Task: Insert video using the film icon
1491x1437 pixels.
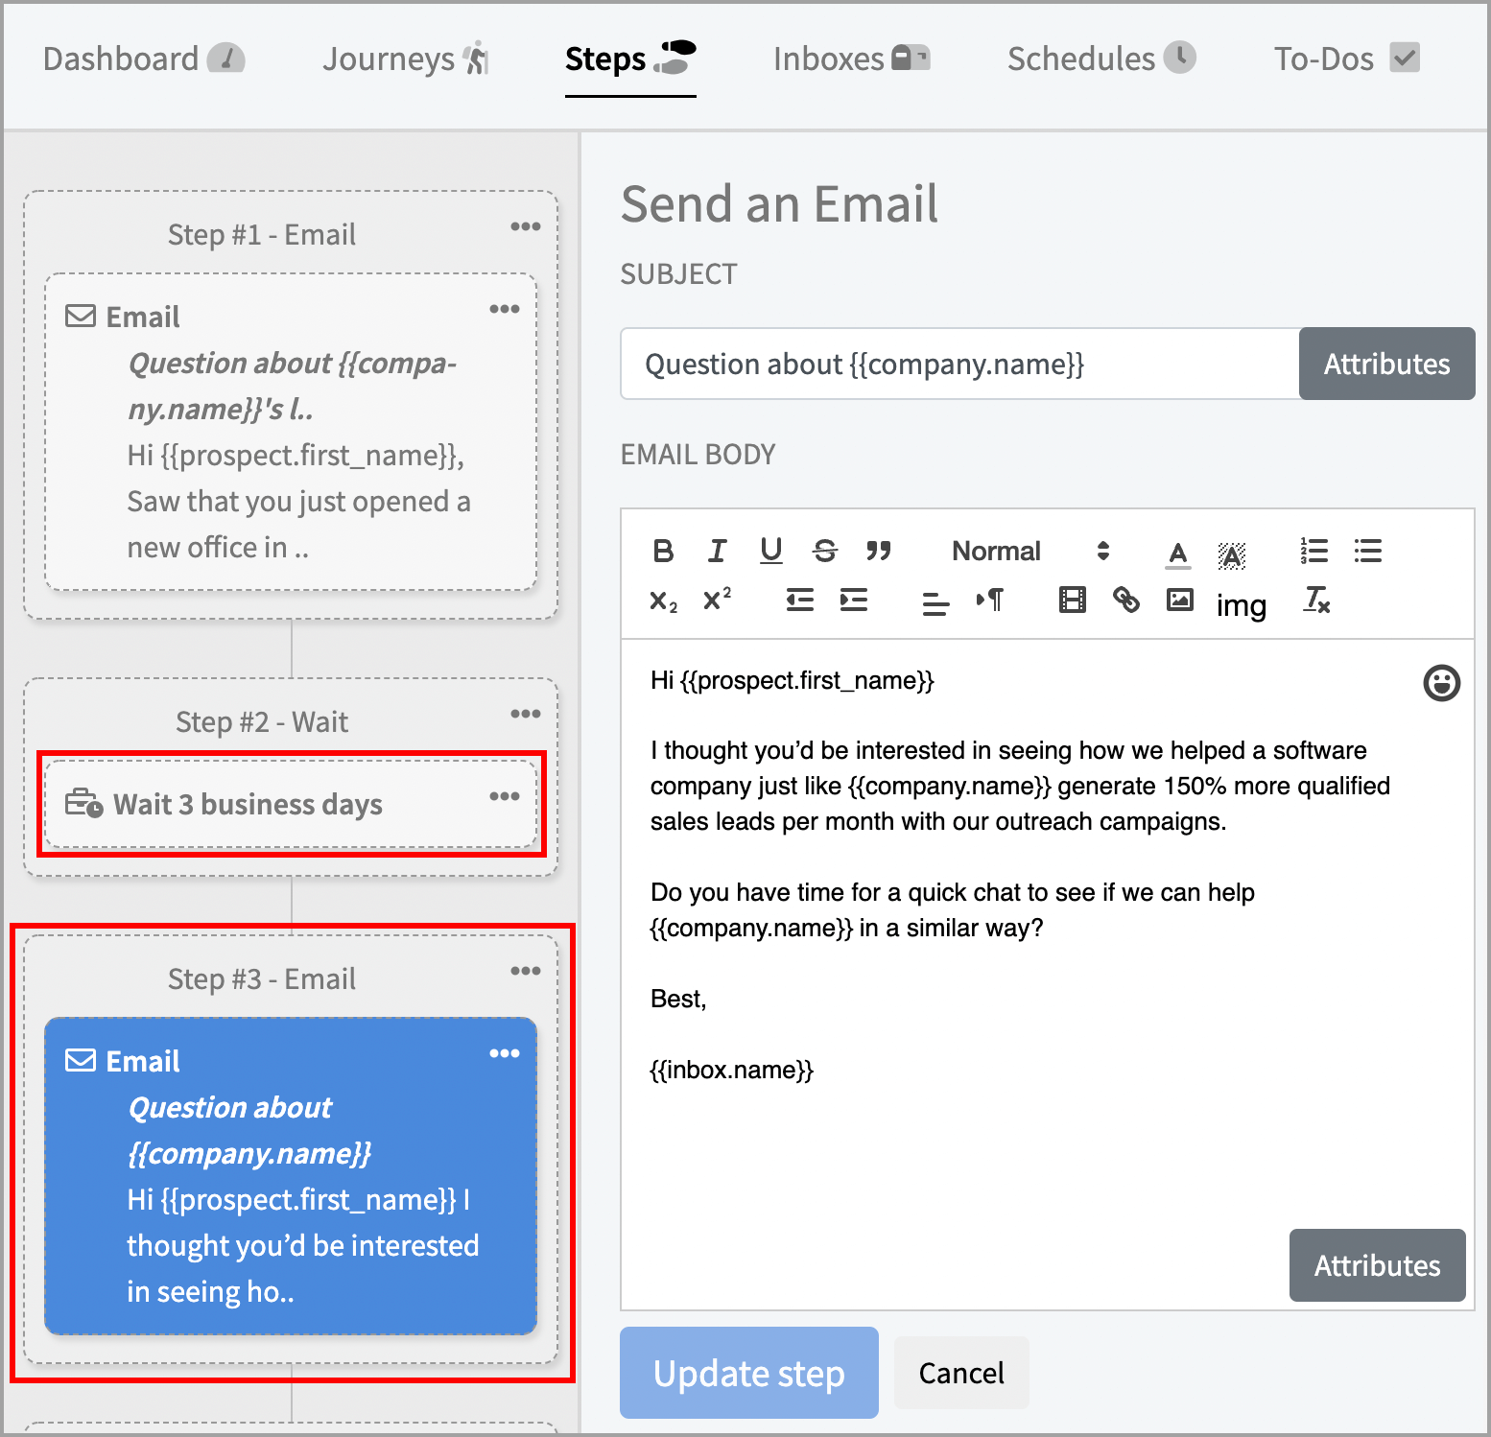Action: pyautogui.click(x=1072, y=601)
